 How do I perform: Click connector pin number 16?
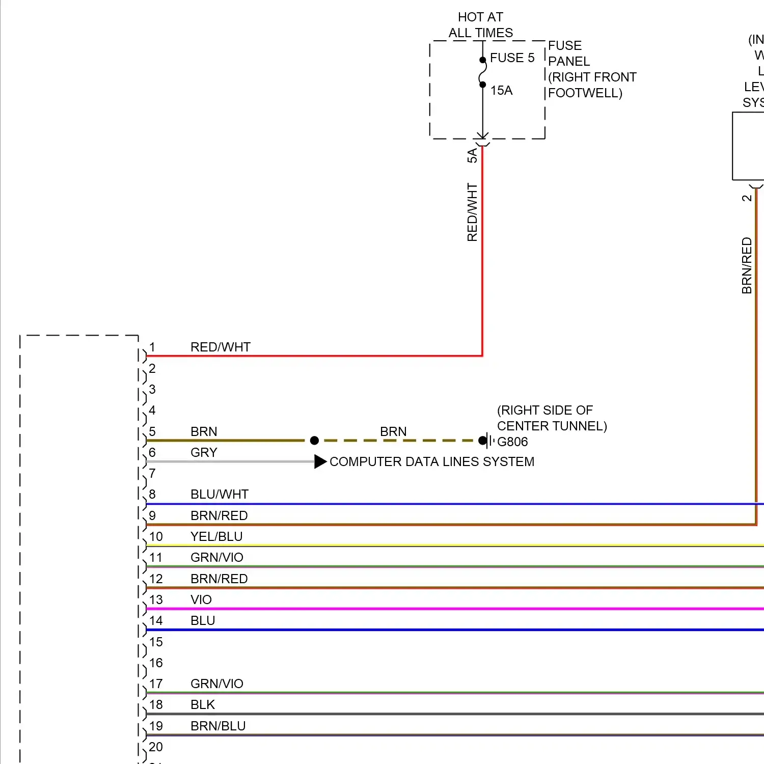(x=156, y=663)
